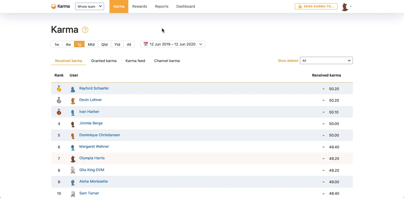404x198 pixels.
Task: Click green up arrow in Aisha Morissette's row
Action: [324, 182]
